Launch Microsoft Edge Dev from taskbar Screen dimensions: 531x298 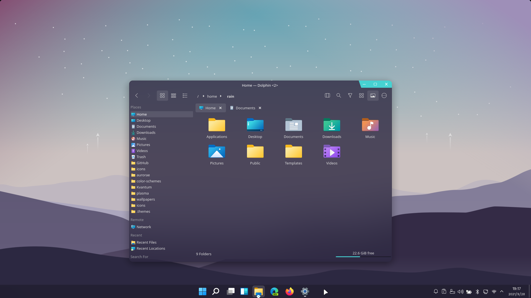point(274,291)
